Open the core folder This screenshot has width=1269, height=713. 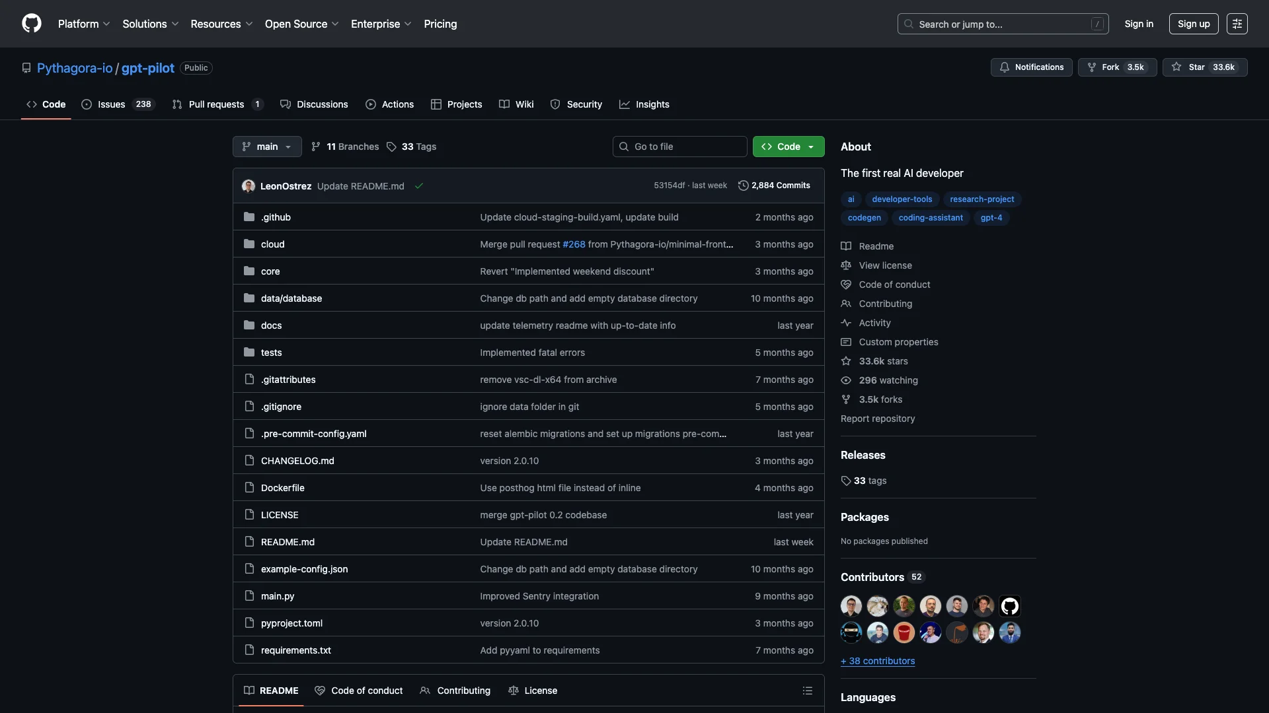click(270, 271)
